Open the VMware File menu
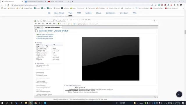 click(x=36, y=24)
